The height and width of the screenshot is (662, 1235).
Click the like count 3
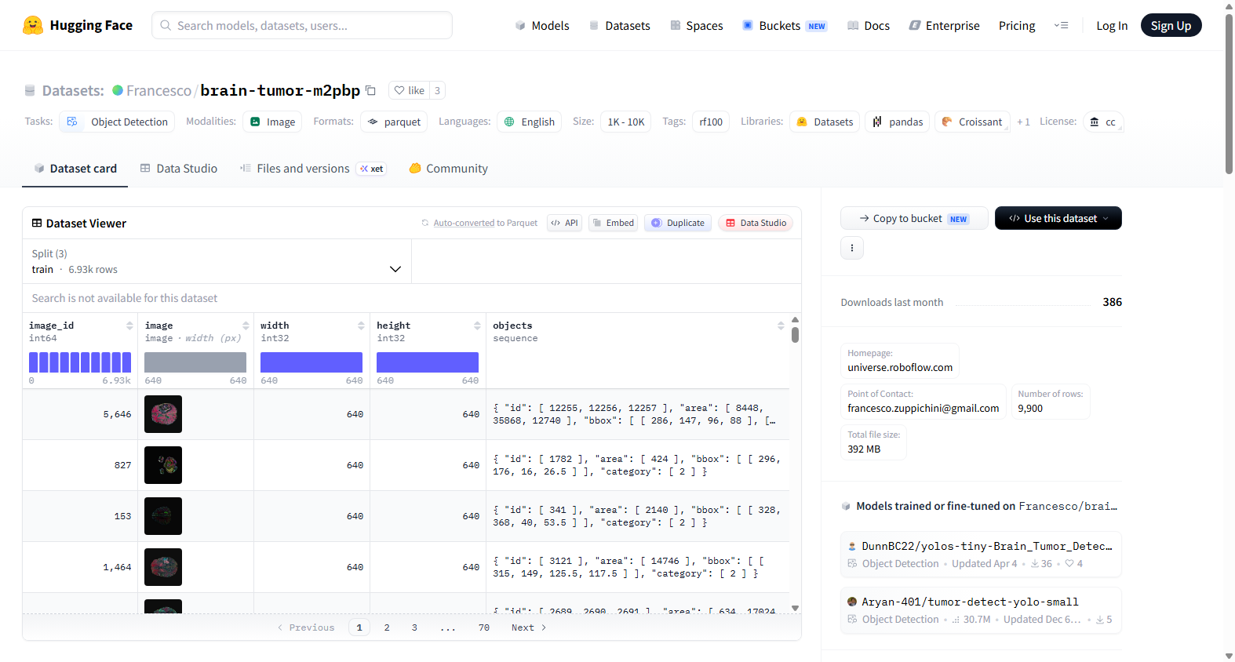point(438,90)
